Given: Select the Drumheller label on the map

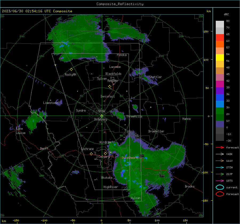Looking at the screenshot, I should [156, 131].
